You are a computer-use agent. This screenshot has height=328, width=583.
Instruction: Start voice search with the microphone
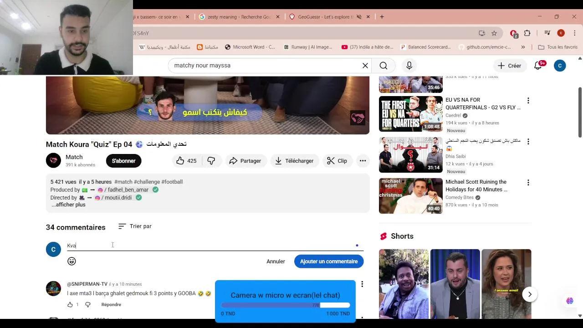409,66
